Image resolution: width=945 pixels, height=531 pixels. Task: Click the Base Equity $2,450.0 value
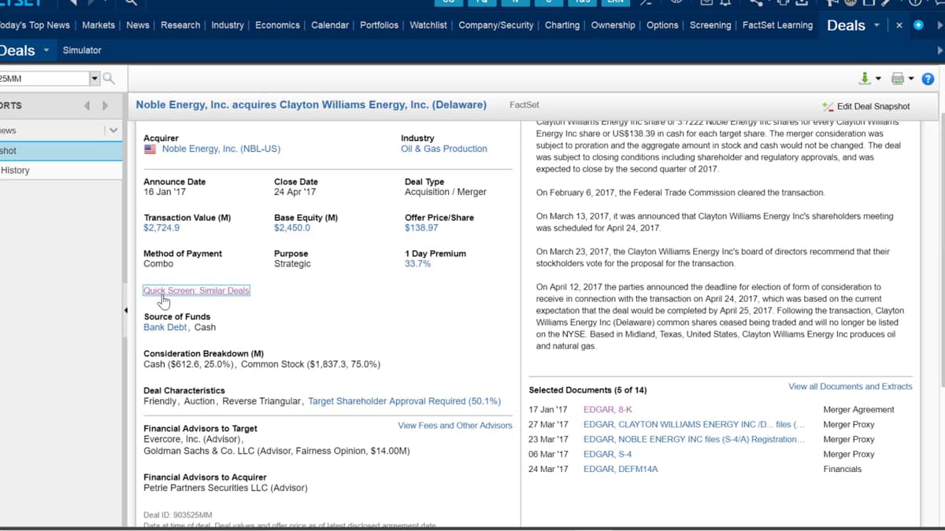pos(292,228)
